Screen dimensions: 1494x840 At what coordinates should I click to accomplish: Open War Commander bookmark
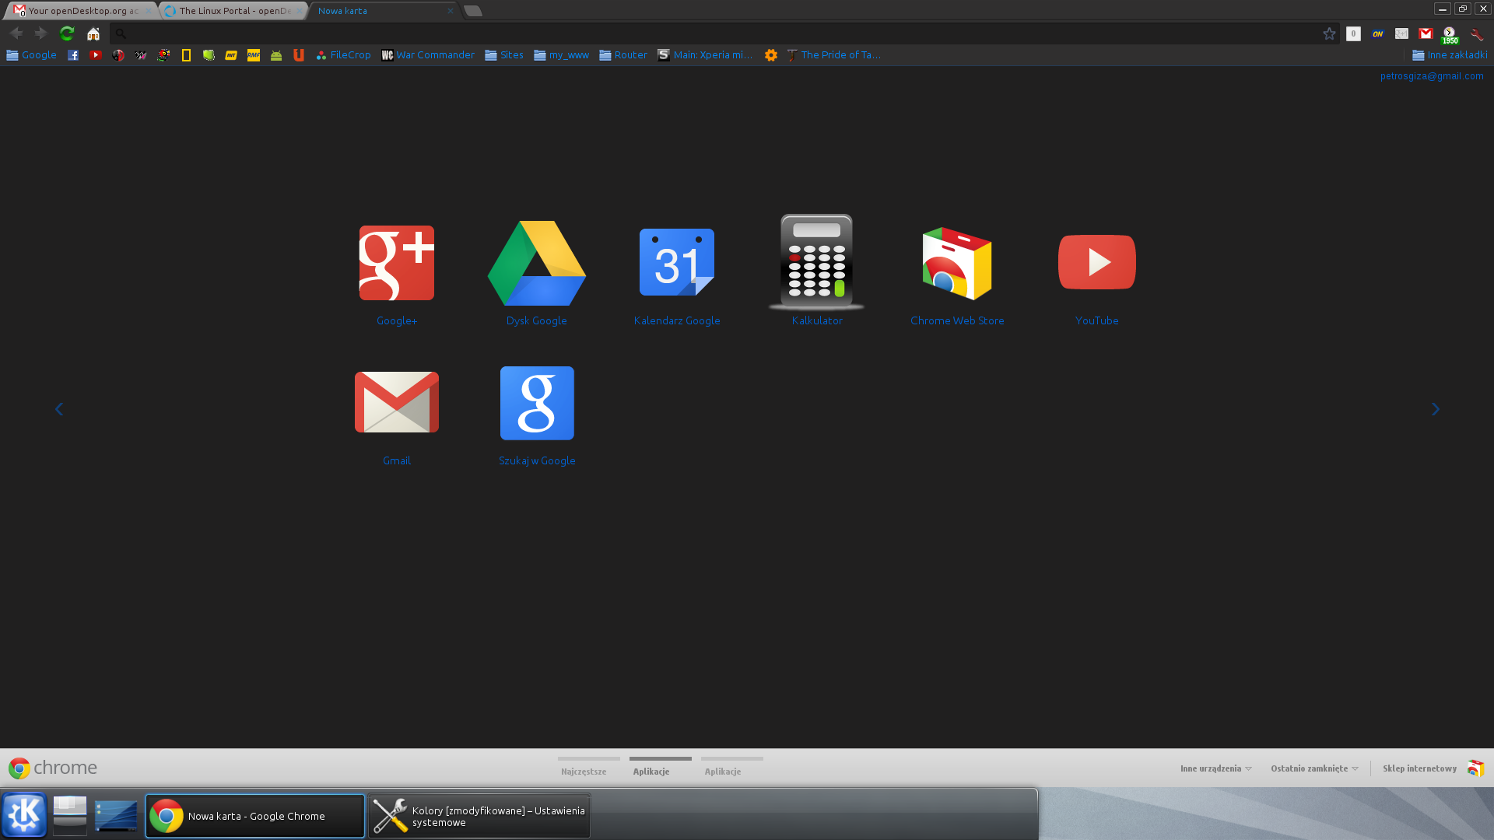(x=428, y=55)
